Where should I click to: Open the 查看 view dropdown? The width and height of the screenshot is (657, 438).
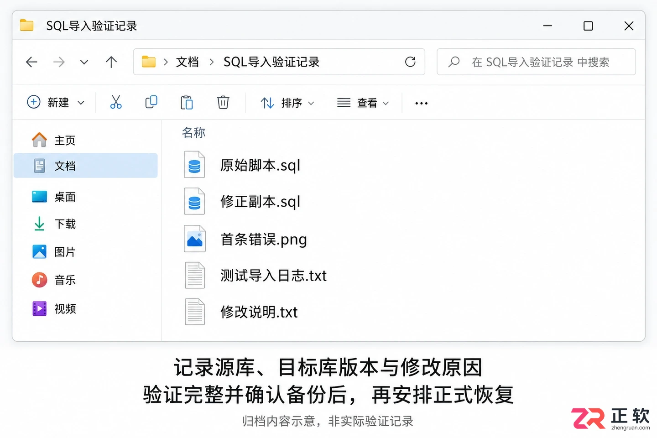click(363, 103)
